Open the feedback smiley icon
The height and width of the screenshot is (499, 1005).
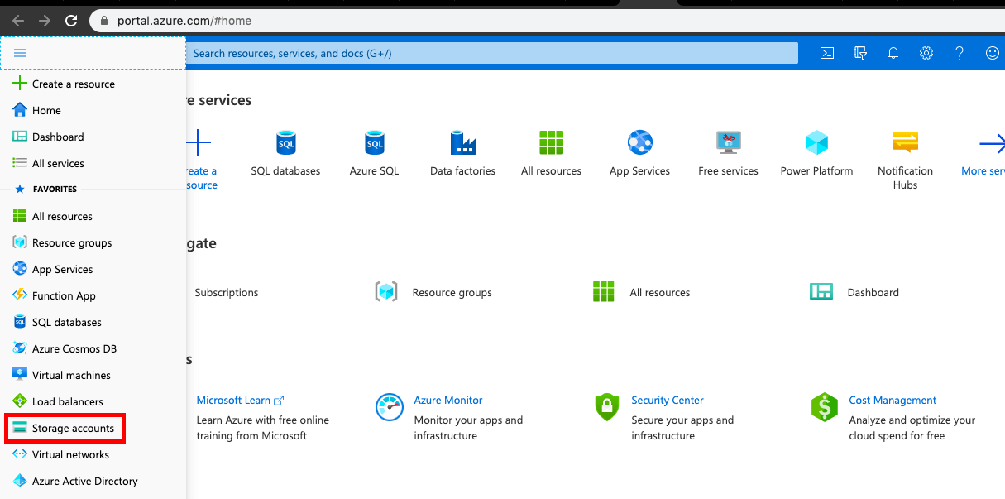pyautogui.click(x=993, y=53)
